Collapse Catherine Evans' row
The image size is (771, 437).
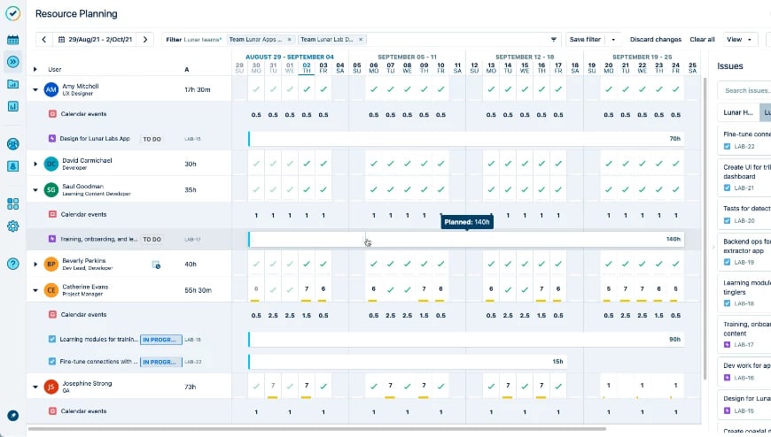35,290
